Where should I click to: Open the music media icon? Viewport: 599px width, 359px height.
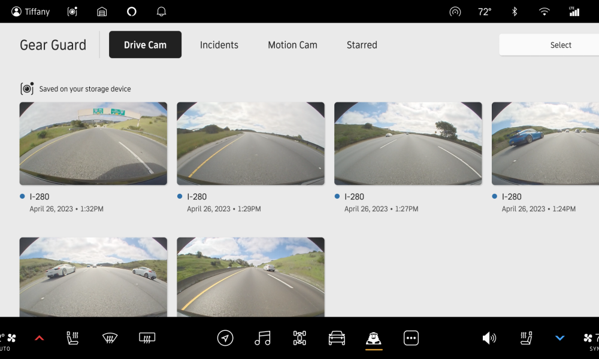pyautogui.click(x=262, y=338)
